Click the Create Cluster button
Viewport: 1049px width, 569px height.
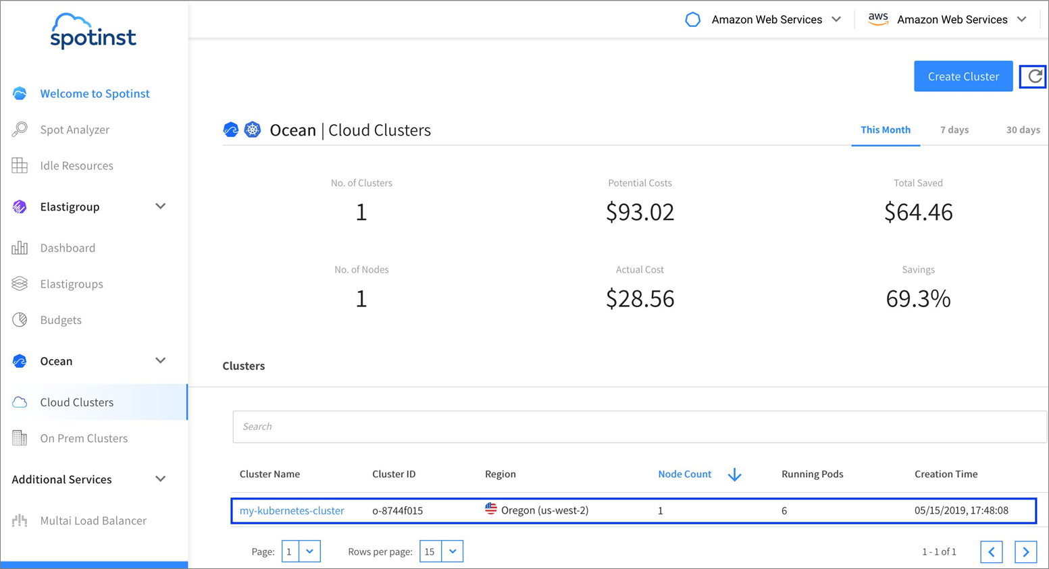click(963, 76)
